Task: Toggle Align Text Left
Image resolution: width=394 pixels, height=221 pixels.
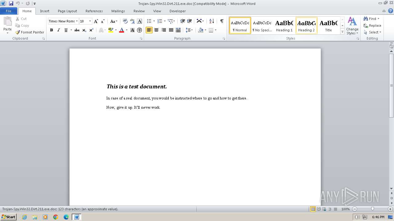Action: (149, 30)
